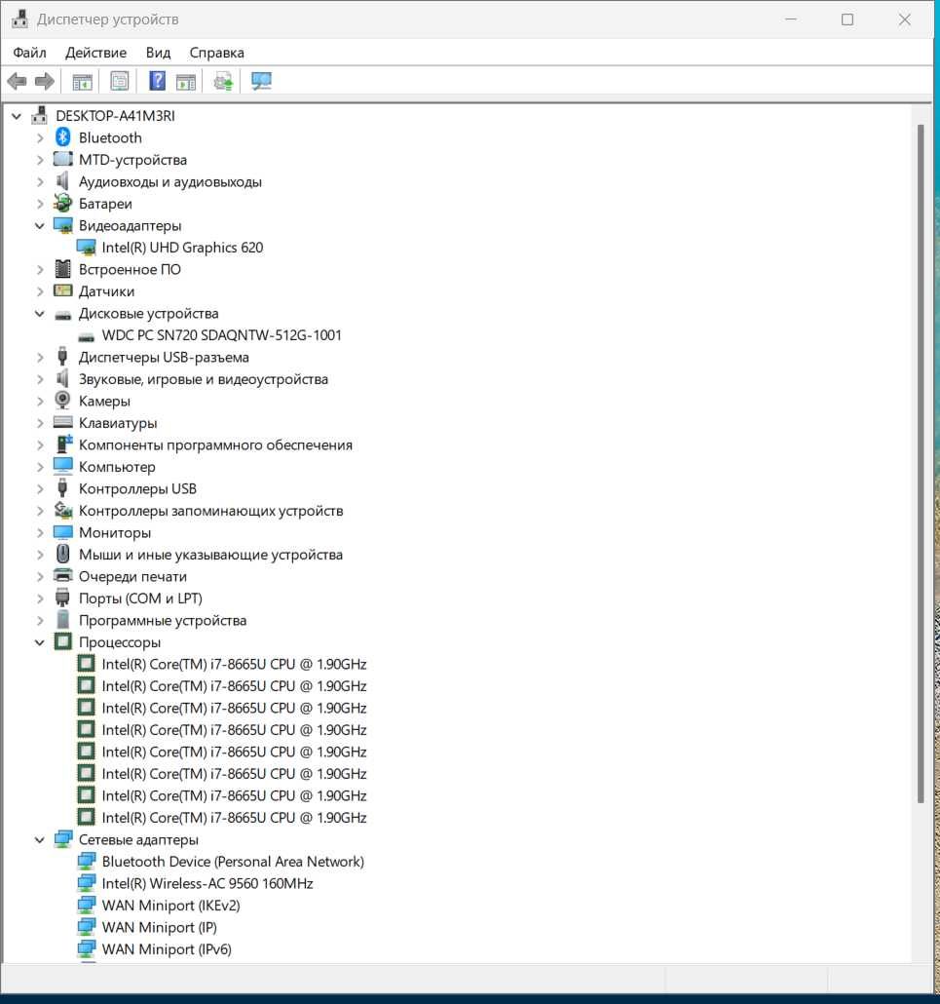Select Intel(R) Wireless-AC 9560 160MHz

[x=207, y=883]
